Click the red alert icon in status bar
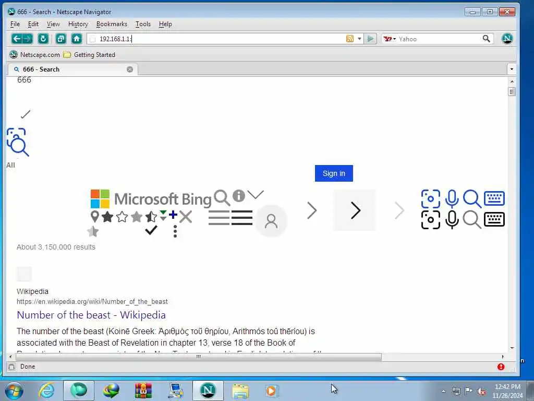Viewport: 534px width, 401px height. click(x=501, y=367)
